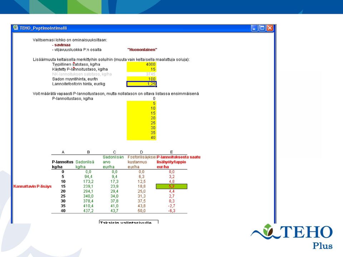
Task: Click the green highlighted 5,2 cell
Action: [171, 186]
